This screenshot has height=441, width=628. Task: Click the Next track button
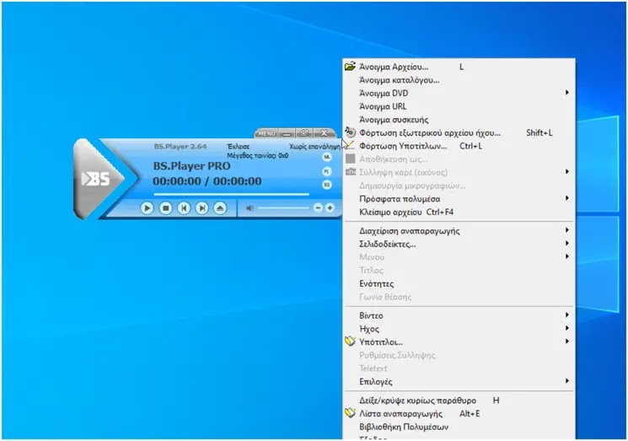click(201, 208)
